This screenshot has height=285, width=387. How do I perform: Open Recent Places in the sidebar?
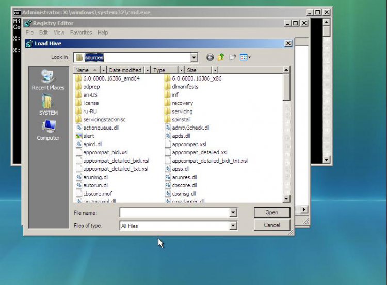(x=48, y=80)
